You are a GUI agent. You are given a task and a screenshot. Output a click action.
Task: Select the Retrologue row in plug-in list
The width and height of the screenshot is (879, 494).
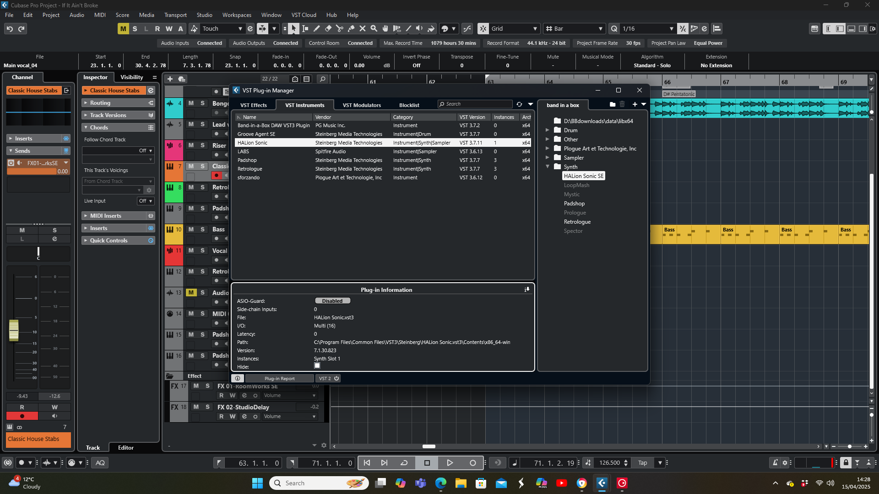pos(383,169)
